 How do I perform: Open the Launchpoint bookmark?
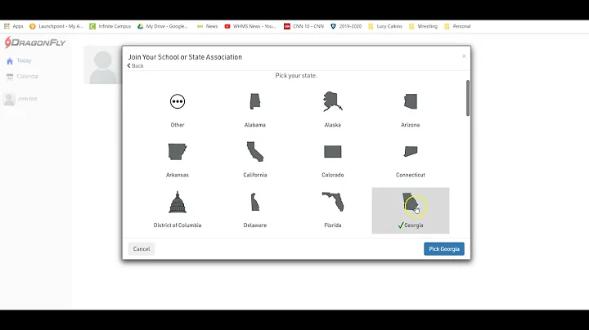coord(56,26)
